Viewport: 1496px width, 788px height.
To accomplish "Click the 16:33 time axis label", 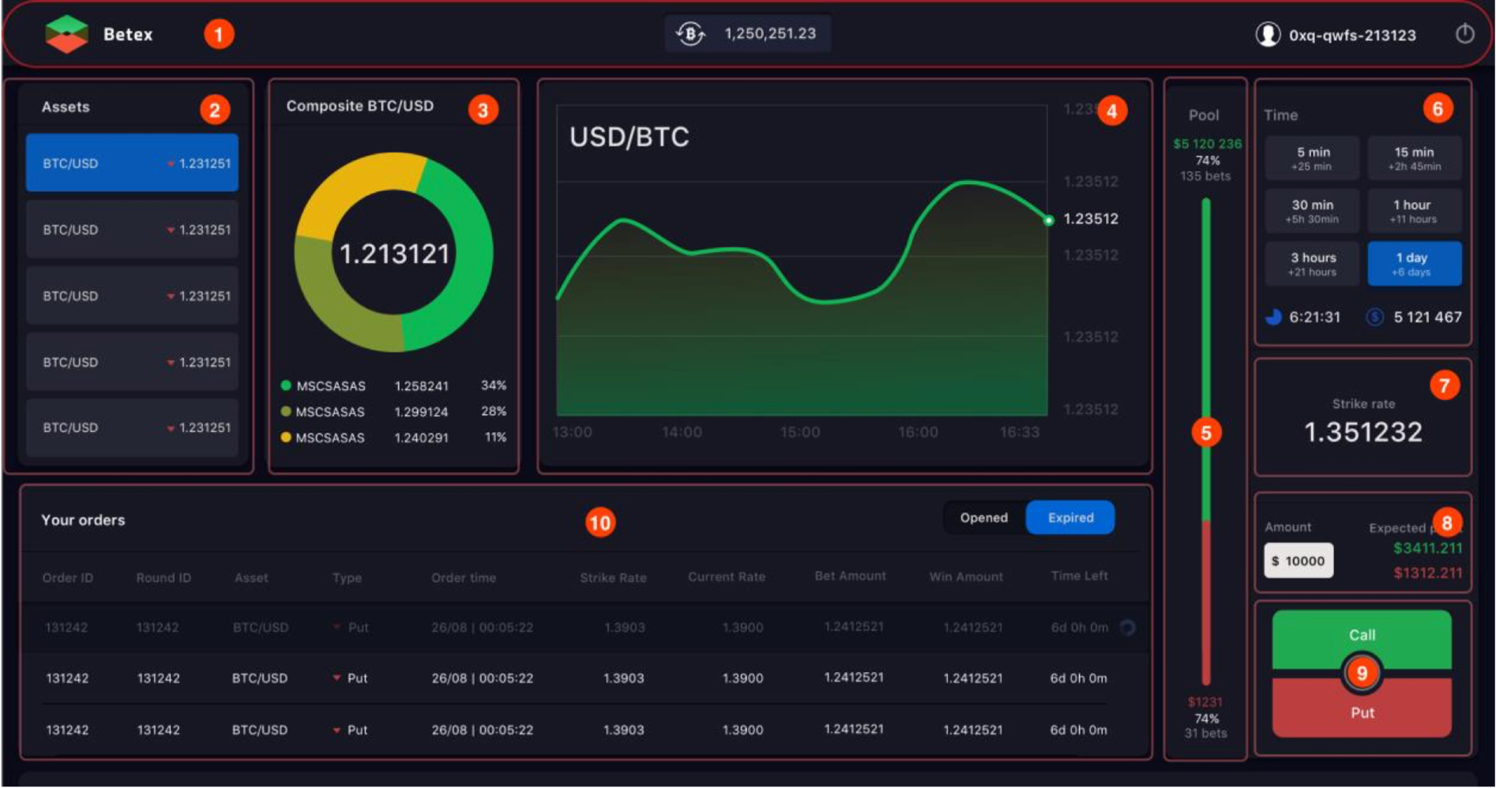I will pyautogui.click(x=1020, y=432).
